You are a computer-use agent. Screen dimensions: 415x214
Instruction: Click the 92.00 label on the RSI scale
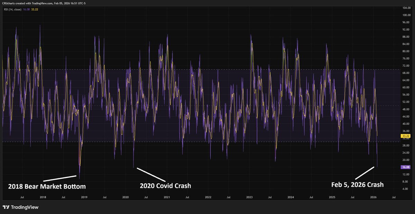pos(406,30)
